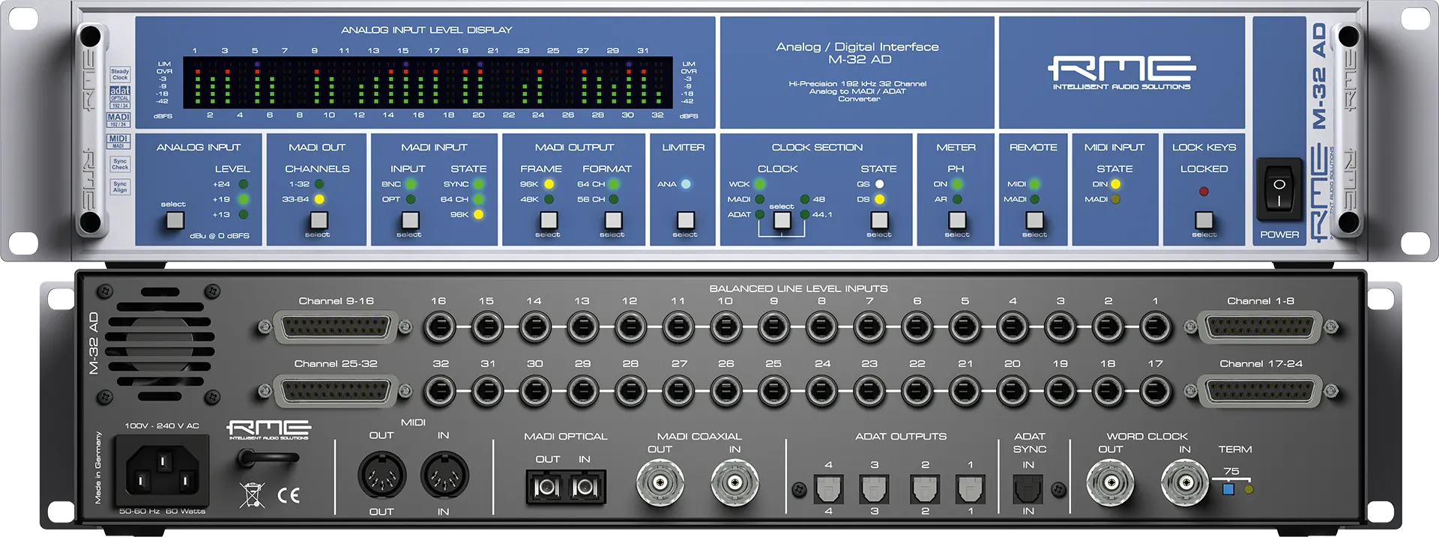
Task: Click ADAT output port 3
Action: click(x=875, y=489)
